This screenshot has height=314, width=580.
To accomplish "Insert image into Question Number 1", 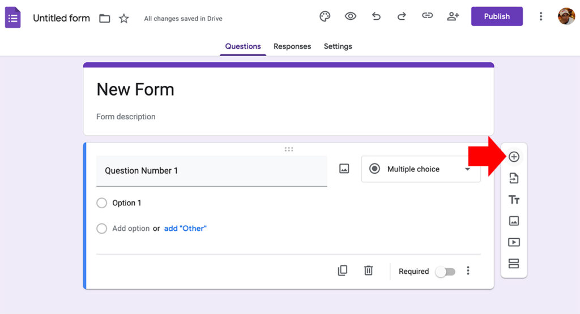I will (x=344, y=169).
